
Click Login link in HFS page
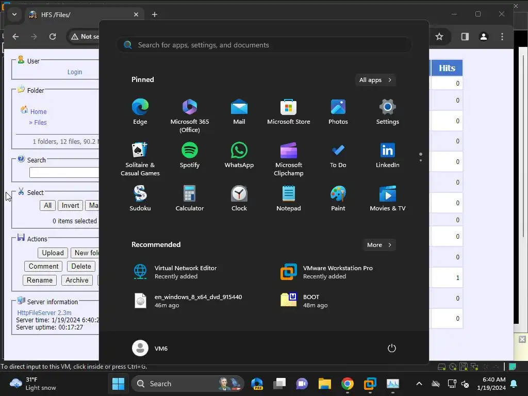[74, 72]
